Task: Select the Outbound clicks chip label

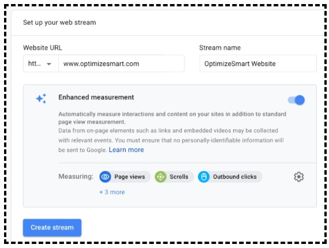Action: click(235, 177)
